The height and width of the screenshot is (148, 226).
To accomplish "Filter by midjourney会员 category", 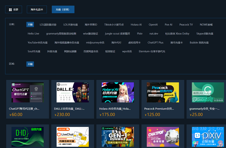I will (x=95, y=42).
